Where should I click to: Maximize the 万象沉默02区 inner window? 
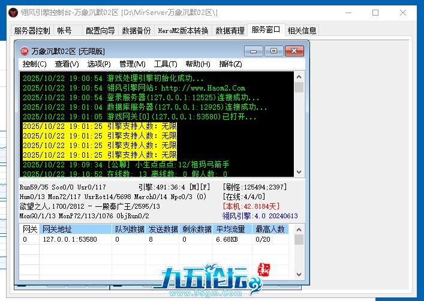pos(273,51)
